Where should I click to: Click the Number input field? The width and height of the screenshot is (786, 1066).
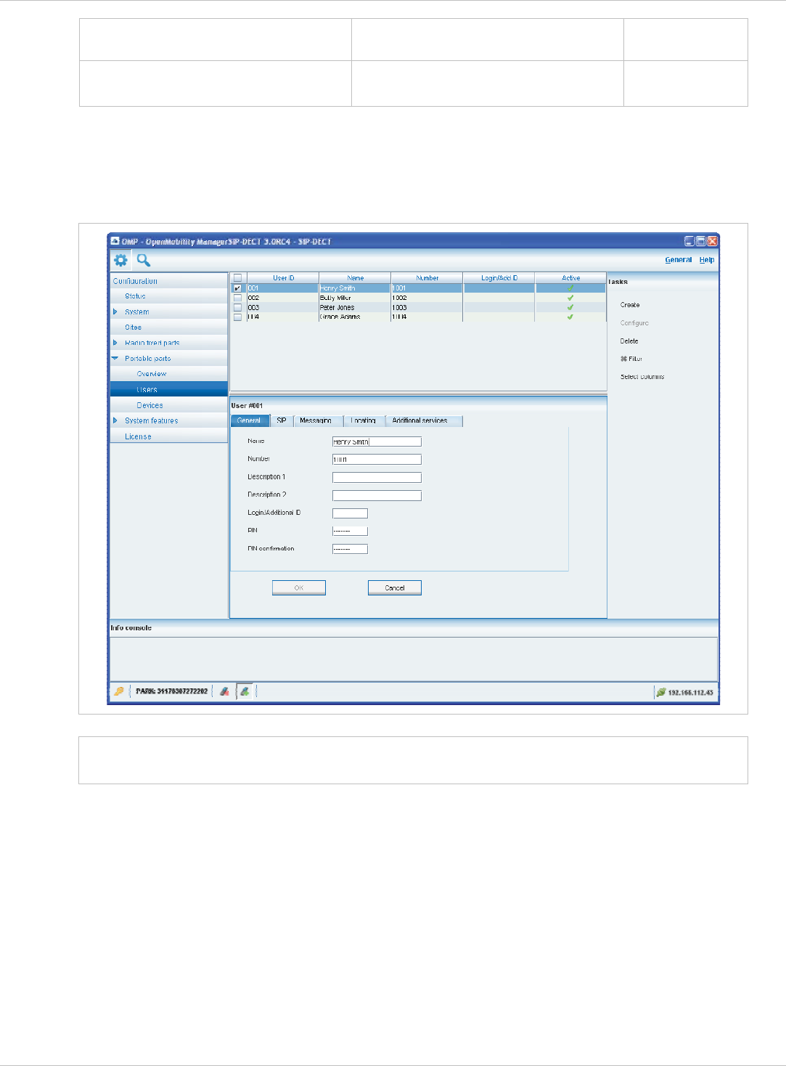377,460
